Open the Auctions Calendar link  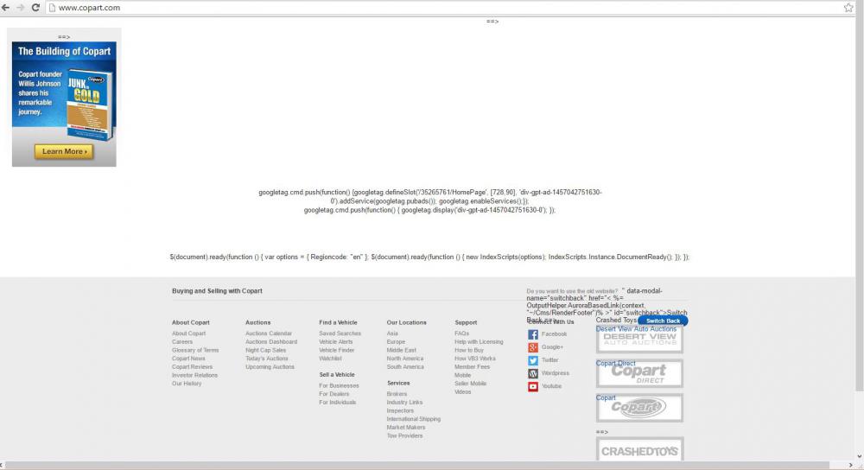[x=269, y=333]
